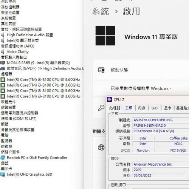Open the 显卡 tab in CPU-Z

(167, 108)
